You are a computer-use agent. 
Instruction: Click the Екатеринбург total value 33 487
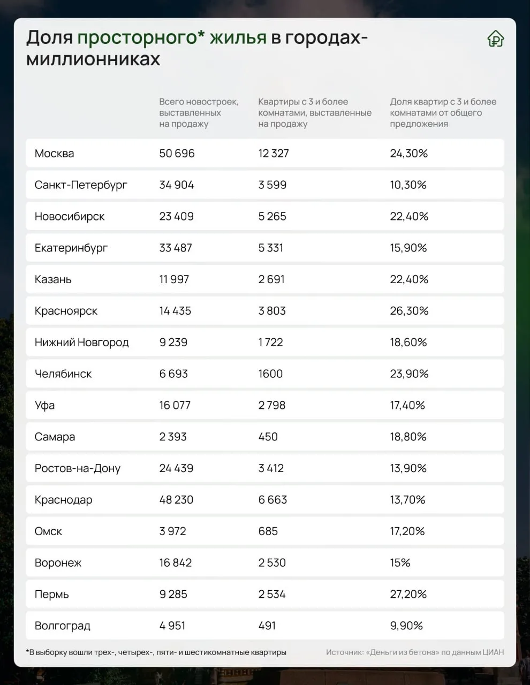coord(176,248)
